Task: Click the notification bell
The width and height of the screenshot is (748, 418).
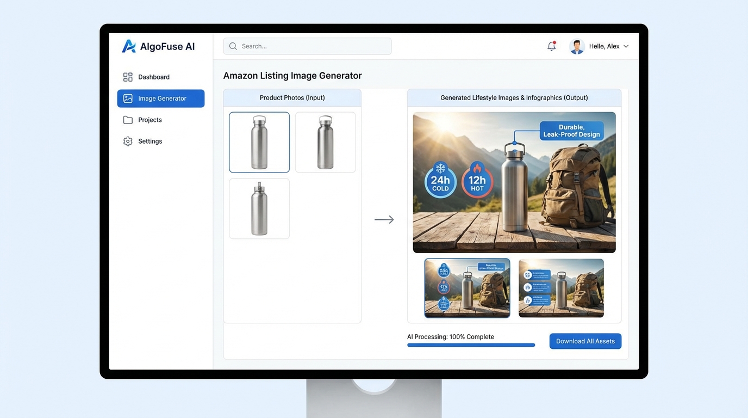Action: click(551, 46)
